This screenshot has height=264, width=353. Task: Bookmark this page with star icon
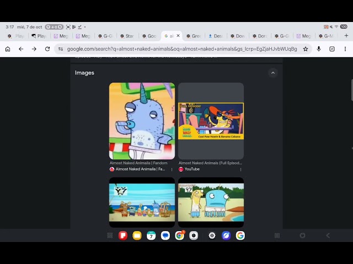(x=306, y=49)
